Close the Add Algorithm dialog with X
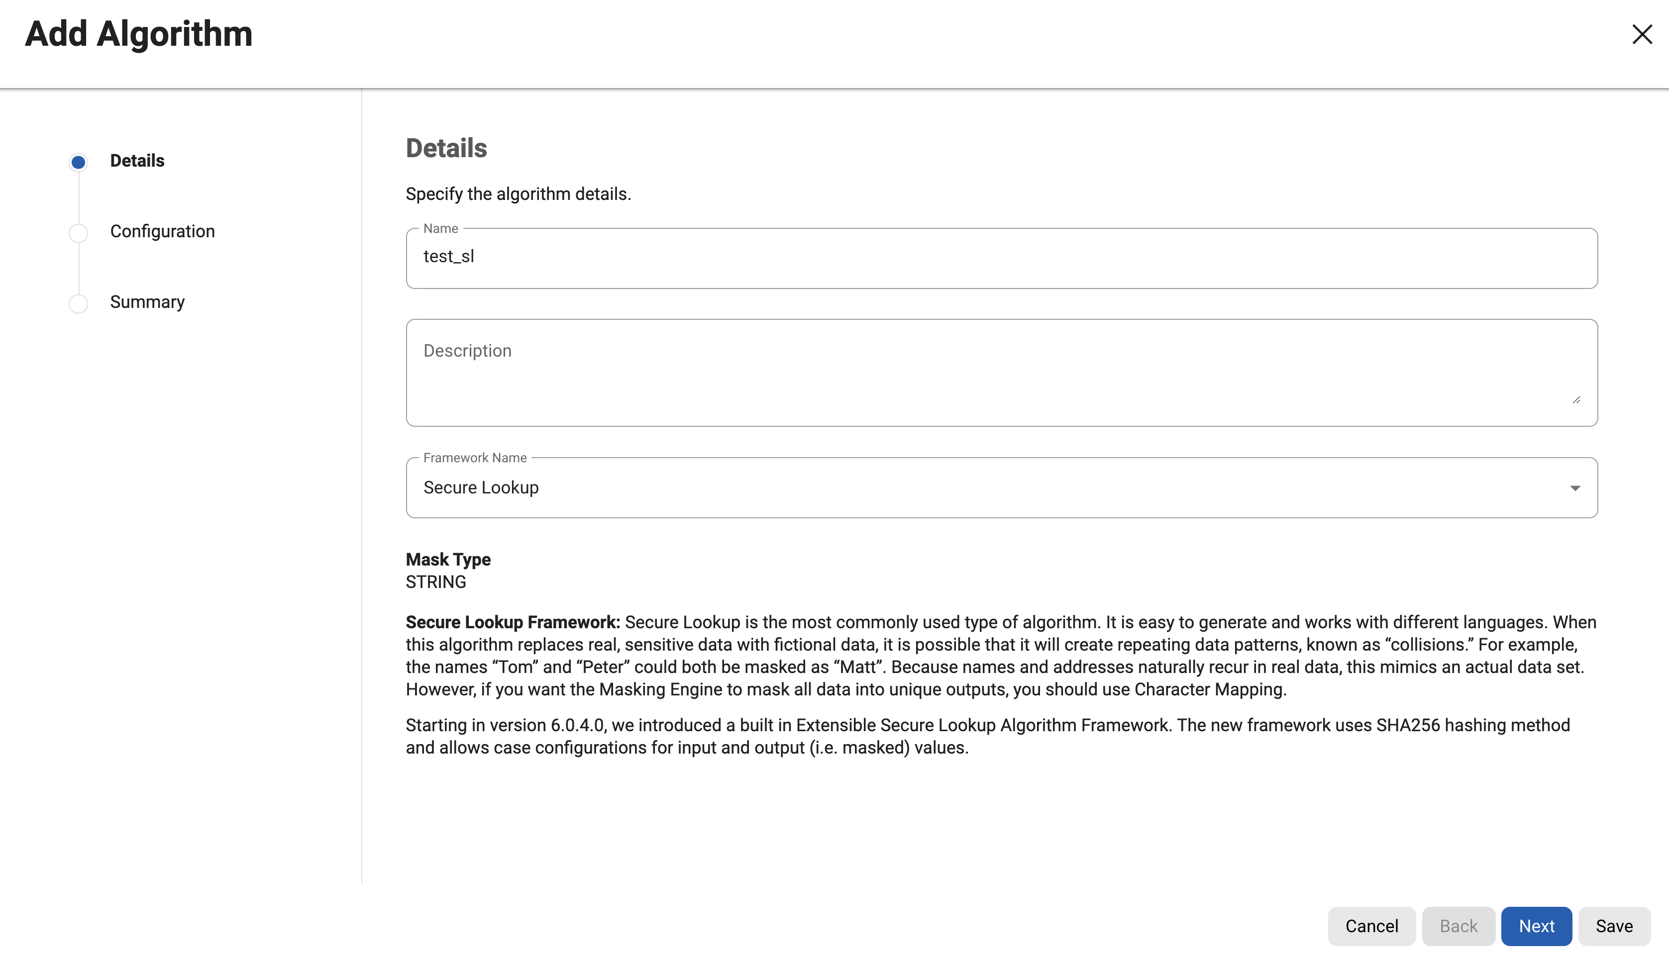This screenshot has height=961, width=1669. pyautogui.click(x=1641, y=34)
